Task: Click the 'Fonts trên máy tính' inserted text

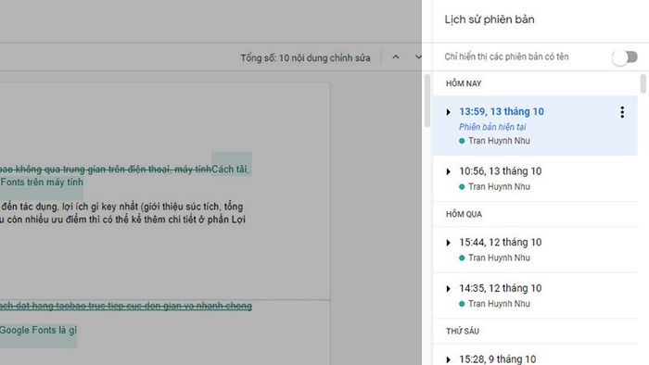Action: 42,182
